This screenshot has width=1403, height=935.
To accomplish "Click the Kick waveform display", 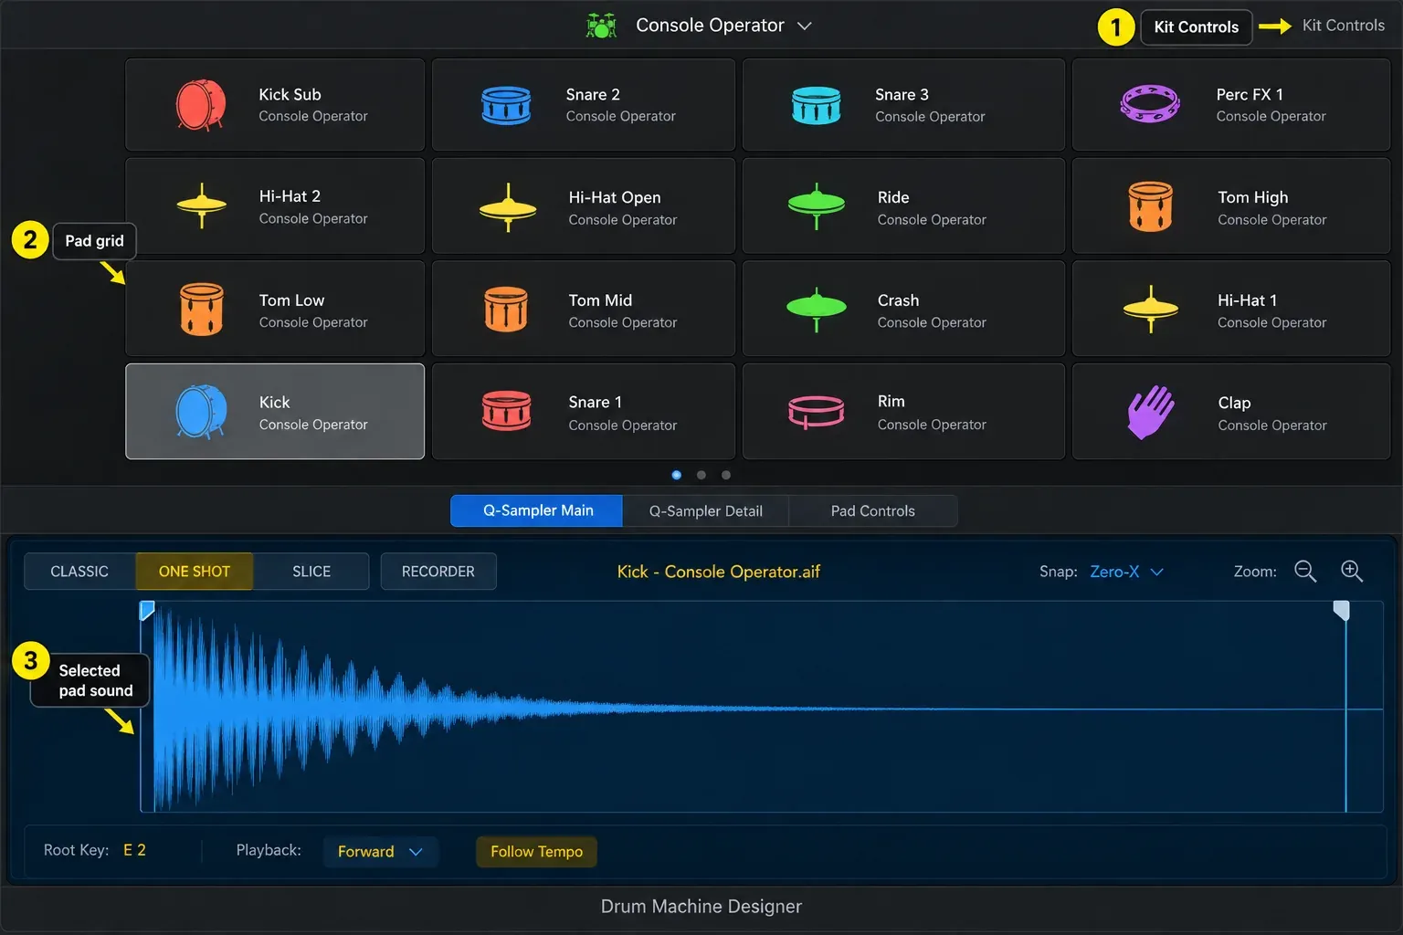I will click(x=762, y=707).
